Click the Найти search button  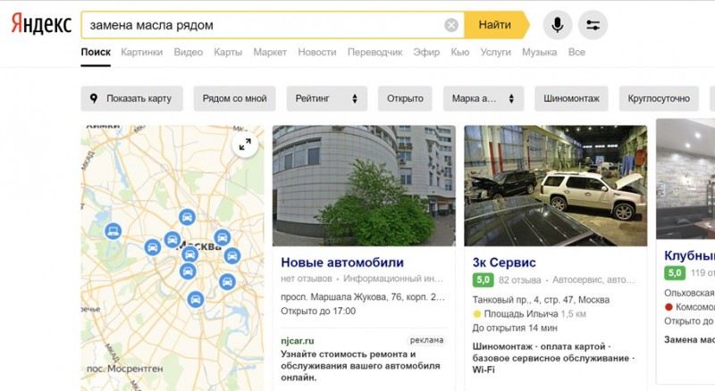pyautogui.click(x=496, y=25)
